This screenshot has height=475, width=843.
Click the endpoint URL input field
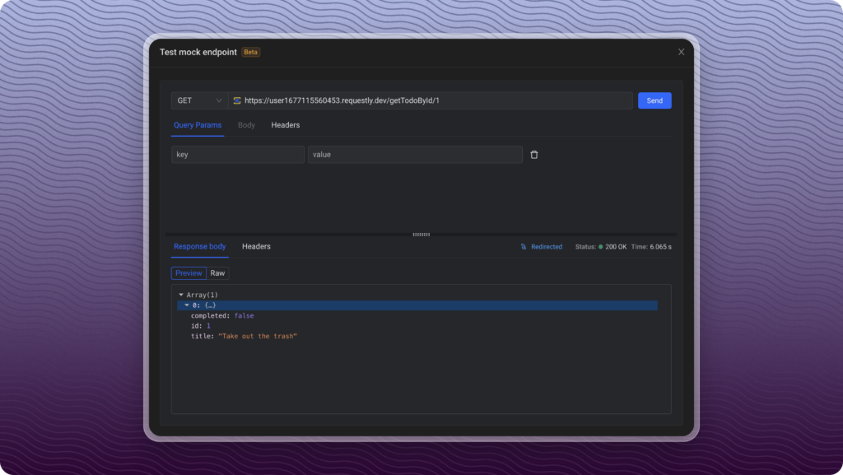coord(430,100)
